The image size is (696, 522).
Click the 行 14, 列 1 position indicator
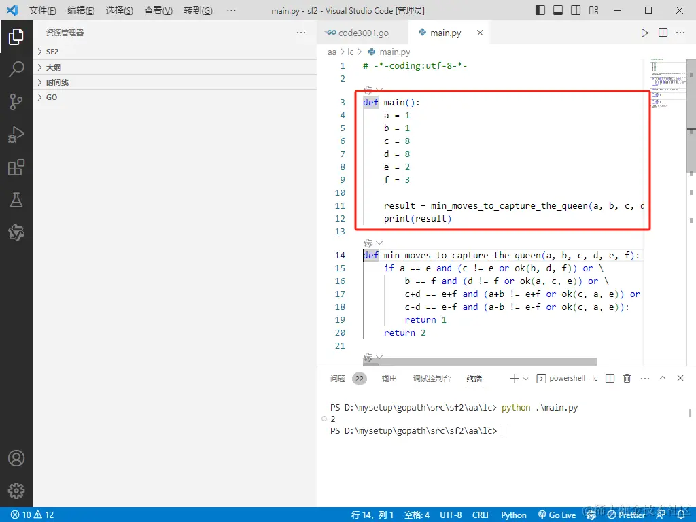[372, 515]
